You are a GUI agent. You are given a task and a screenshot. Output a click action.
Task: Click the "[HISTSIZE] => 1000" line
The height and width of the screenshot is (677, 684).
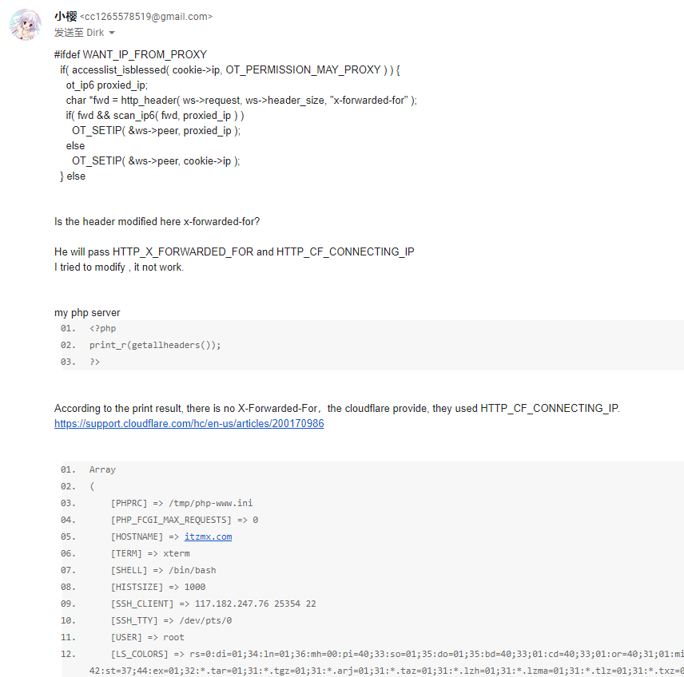157,587
